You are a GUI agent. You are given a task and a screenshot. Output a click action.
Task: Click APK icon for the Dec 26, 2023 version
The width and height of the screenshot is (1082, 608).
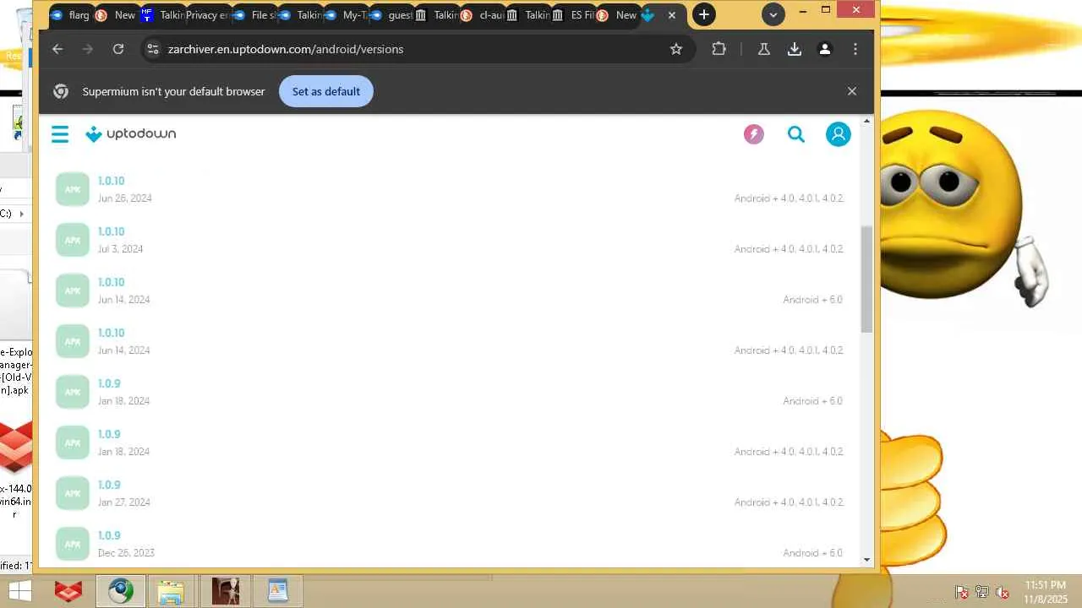[x=73, y=544]
